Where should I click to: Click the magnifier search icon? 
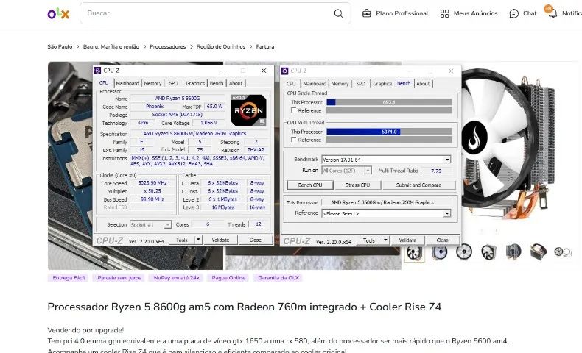pyautogui.click(x=338, y=14)
